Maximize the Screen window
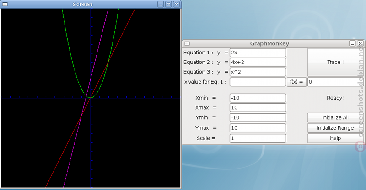 pyautogui.click(x=168, y=4)
